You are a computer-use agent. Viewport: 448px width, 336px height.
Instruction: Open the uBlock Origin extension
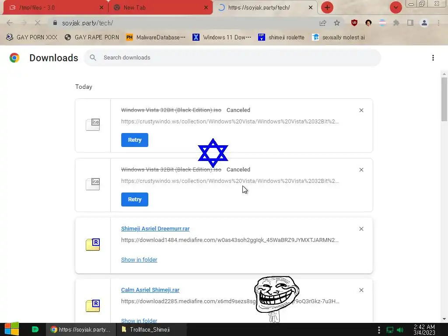click(354, 23)
